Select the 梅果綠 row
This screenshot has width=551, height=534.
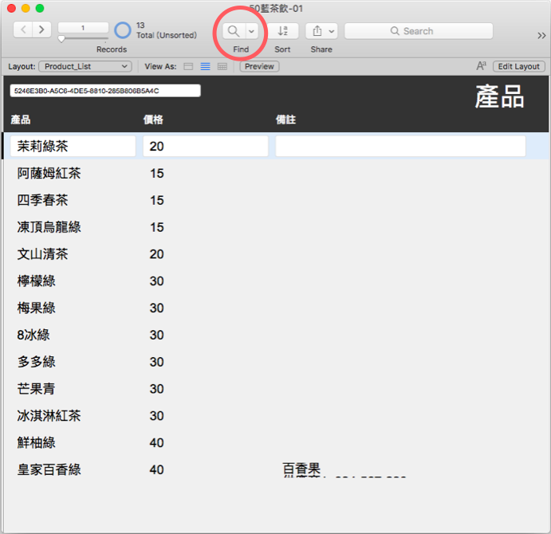[276, 308]
